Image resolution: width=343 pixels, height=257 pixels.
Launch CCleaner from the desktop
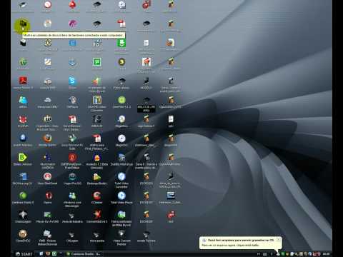pos(97,198)
